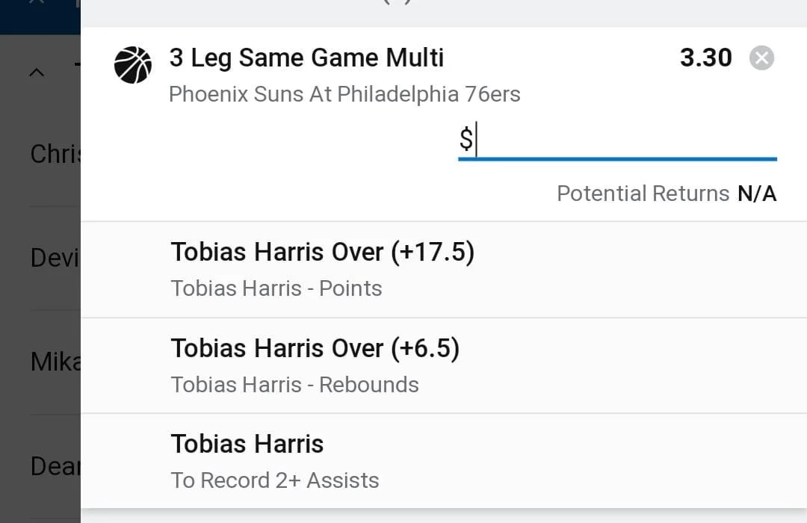The height and width of the screenshot is (523, 807).
Task: Click the Tobias Harris - Points market label
Action: pos(276,289)
